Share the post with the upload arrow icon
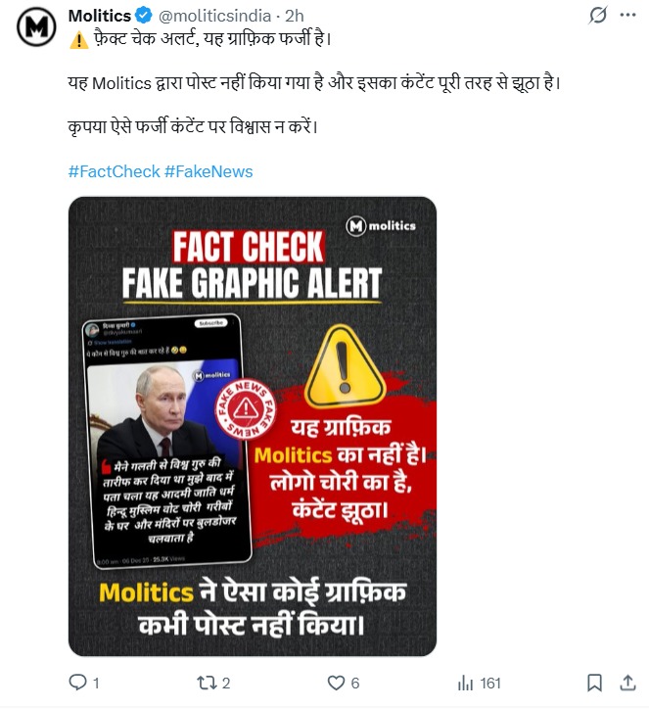Image resolution: width=649 pixels, height=709 pixels. [627, 683]
